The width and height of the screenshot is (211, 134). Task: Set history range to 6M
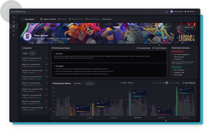166,83
